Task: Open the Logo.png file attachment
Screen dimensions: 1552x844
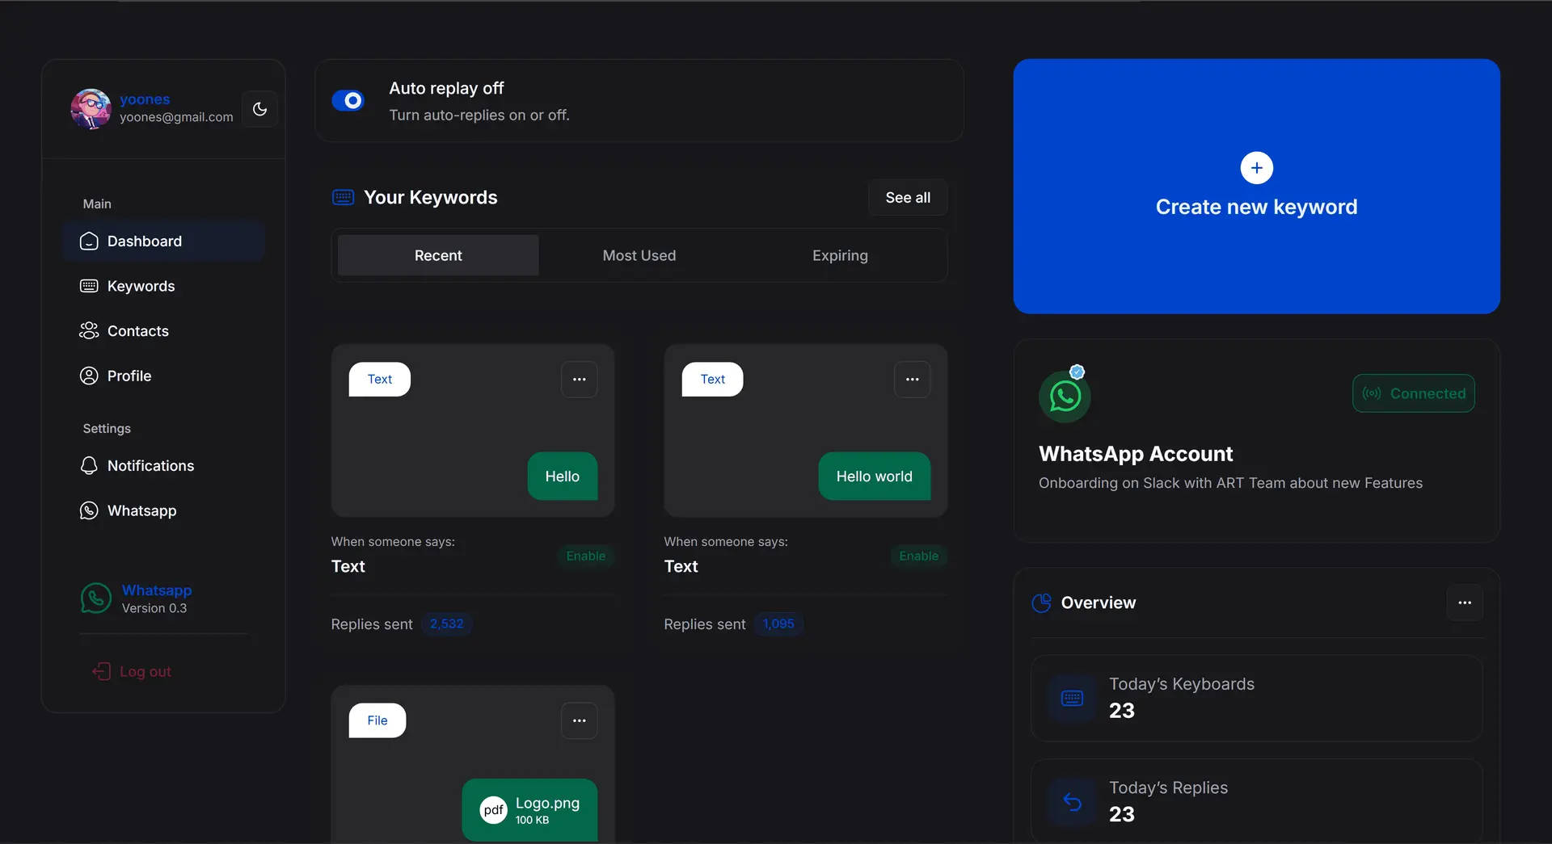Action: pos(529,810)
